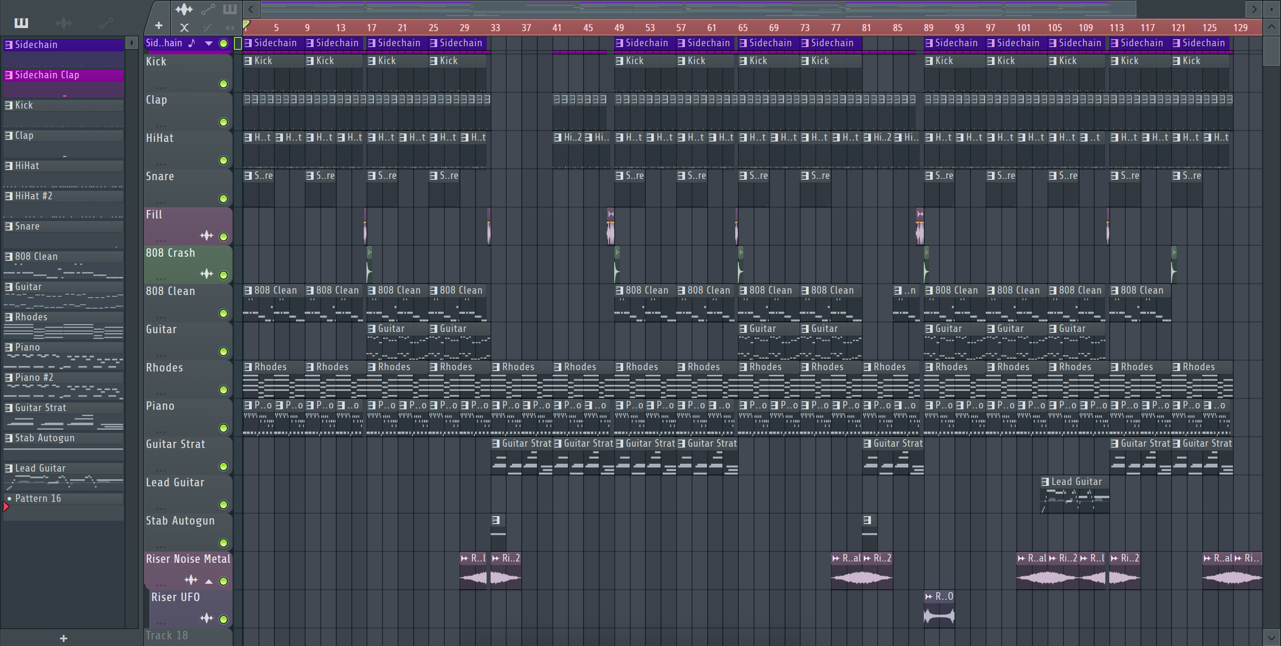Select the Fill track header
The height and width of the screenshot is (646, 1281).
[x=188, y=226]
